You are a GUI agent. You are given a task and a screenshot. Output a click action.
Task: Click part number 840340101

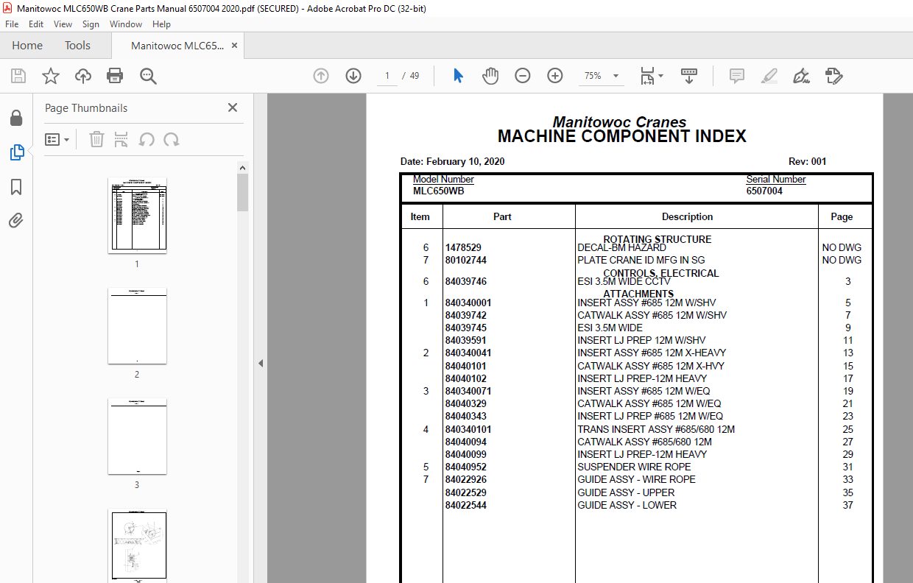468,429
